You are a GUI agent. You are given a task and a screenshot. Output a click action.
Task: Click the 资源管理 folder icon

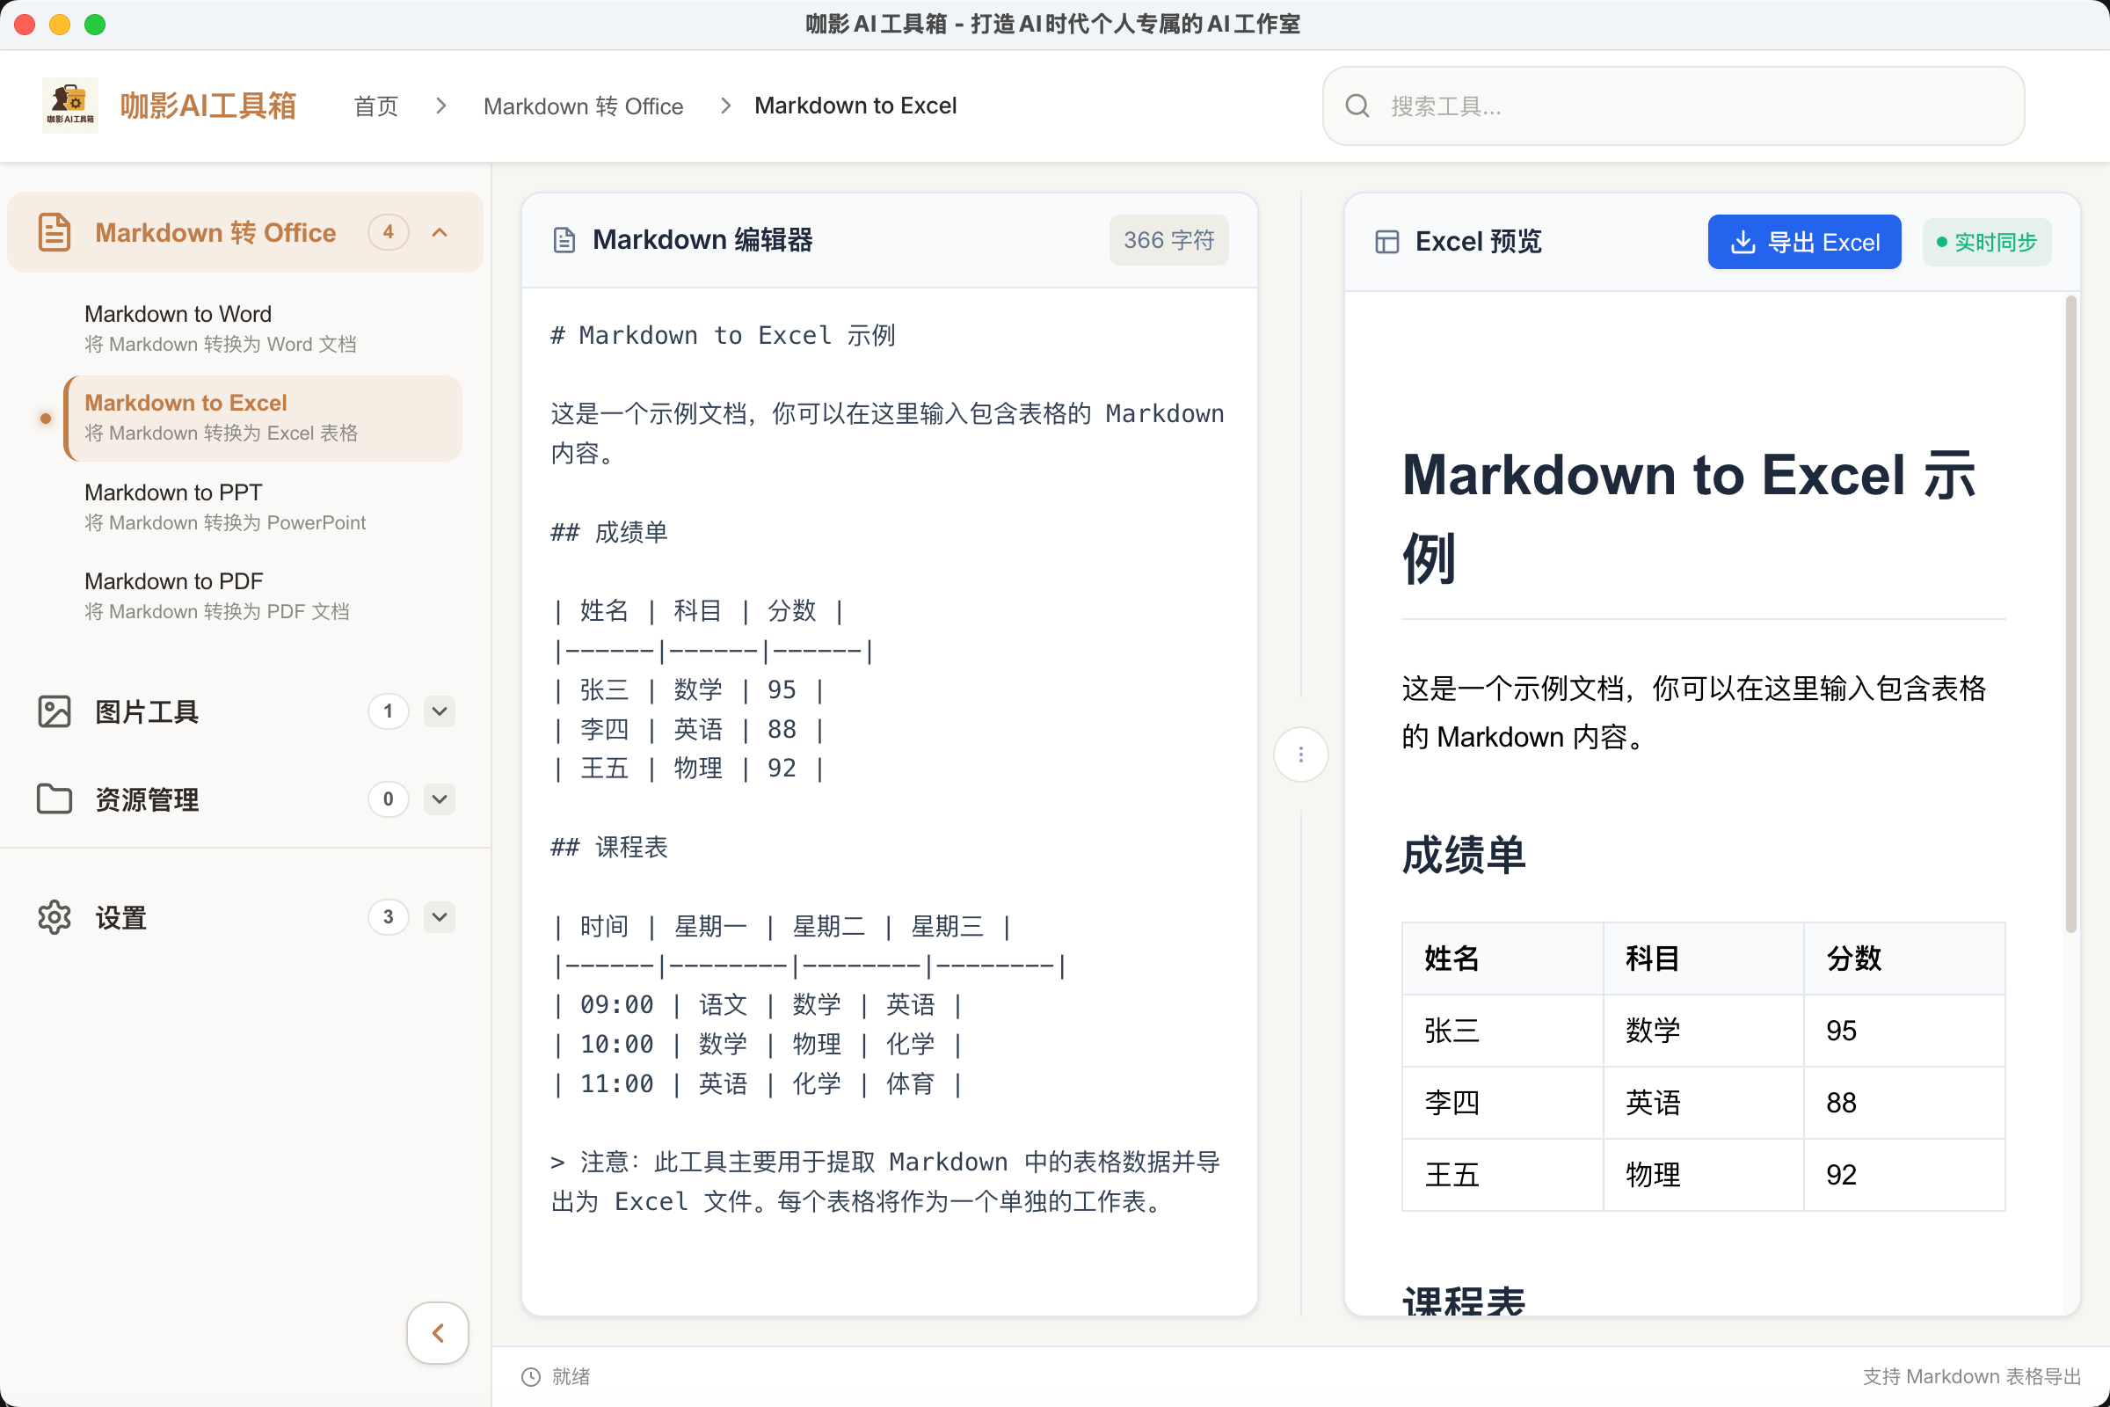pyautogui.click(x=54, y=799)
